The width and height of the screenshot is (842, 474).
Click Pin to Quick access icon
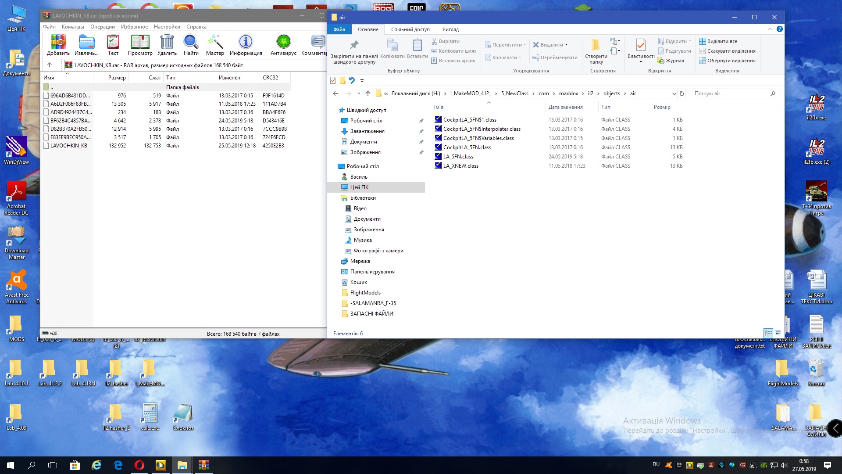pos(354,45)
